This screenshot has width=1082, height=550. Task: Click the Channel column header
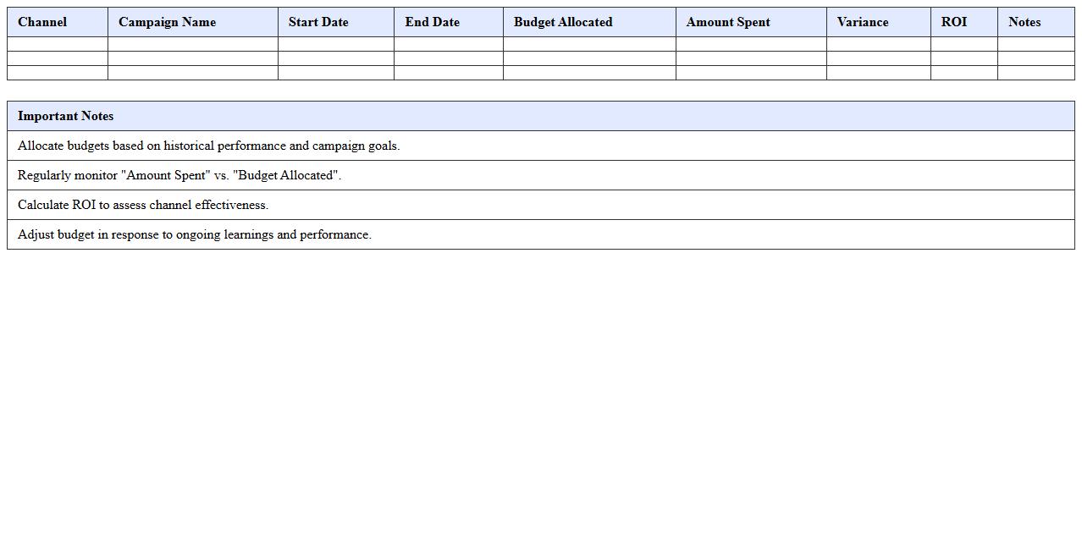42,22
